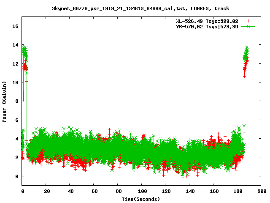Click the x-axis tick label 100
Viewport: 270px width, 203px height.
point(143,191)
